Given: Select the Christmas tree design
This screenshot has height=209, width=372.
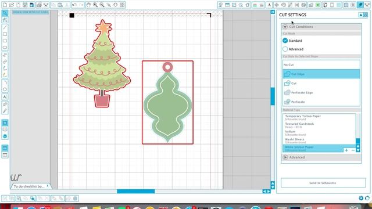Looking at the screenshot, I should (x=102, y=63).
